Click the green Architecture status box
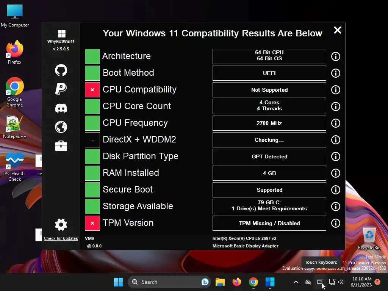 [x=92, y=56]
